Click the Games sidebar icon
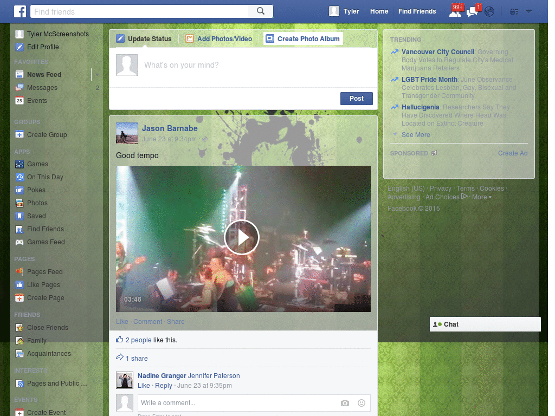The width and height of the screenshot is (555, 416). [x=20, y=164]
